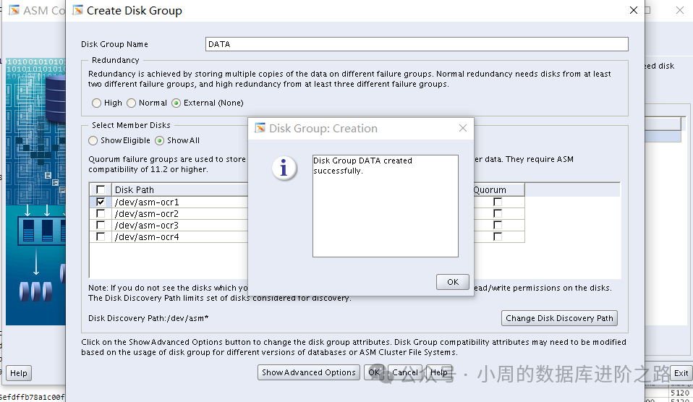Viewport: 693px width, 402px height.
Task: Switch to Show Eligible disks
Action: click(93, 141)
